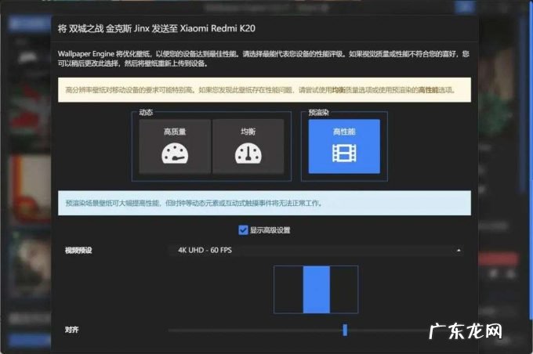Open the 视频预设 4K UHD dropdown
This screenshot has width=533, height=354.
pyautogui.click(x=317, y=251)
